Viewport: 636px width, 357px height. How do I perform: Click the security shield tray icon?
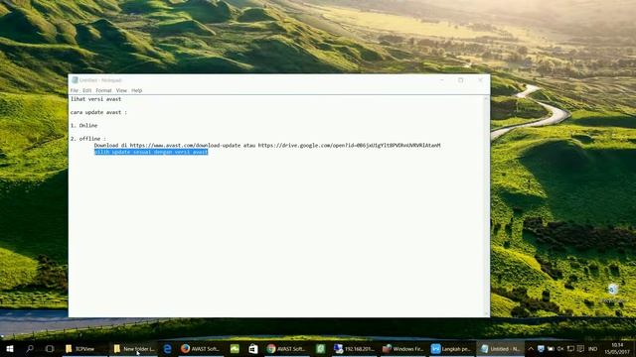pos(541,348)
